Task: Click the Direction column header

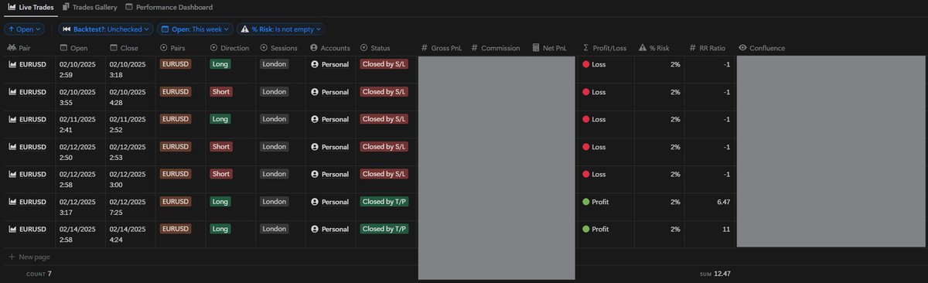Action: point(230,48)
